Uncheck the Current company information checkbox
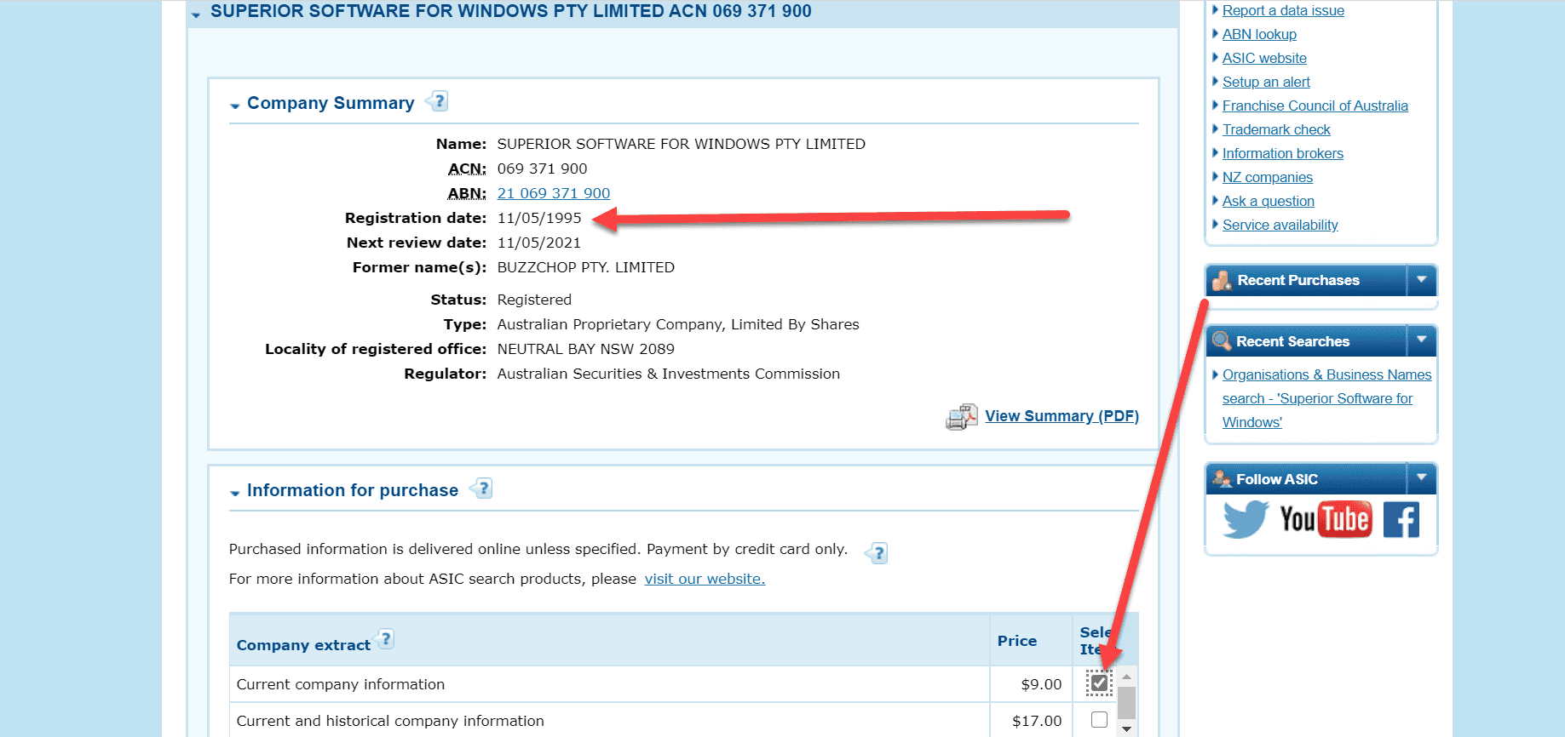1565x737 pixels. (1099, 683)
